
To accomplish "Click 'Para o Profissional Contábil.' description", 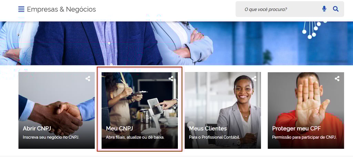I will click(x=214, y=137).
